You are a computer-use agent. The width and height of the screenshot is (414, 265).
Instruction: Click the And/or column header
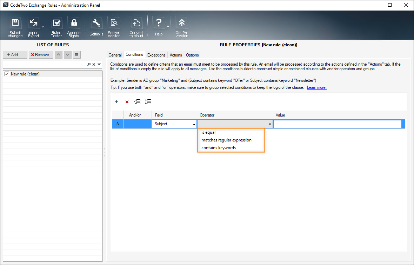click(138, 115)
